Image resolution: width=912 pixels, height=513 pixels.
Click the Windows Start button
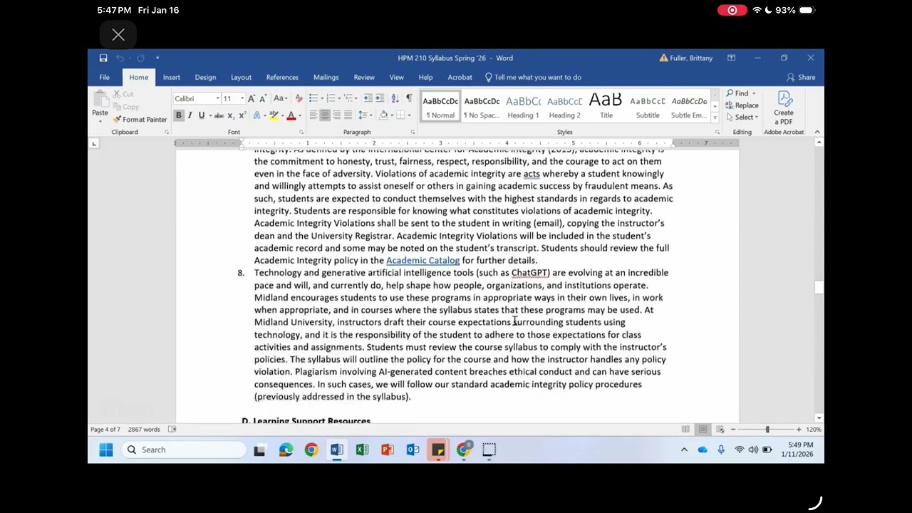coord(106,450)
